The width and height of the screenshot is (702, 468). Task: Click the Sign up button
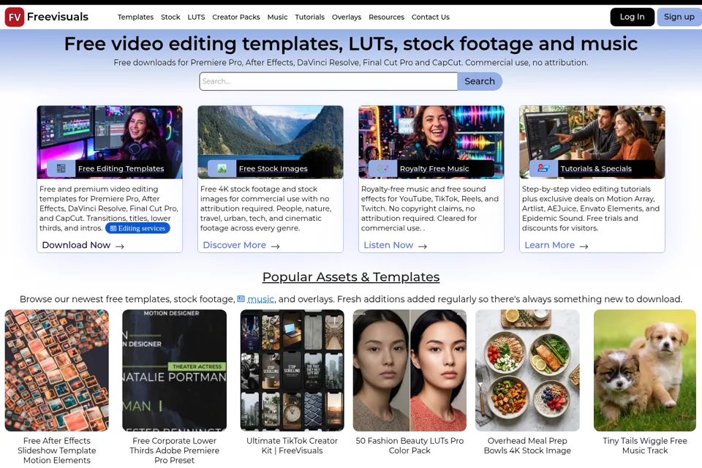tap(679, 17)
